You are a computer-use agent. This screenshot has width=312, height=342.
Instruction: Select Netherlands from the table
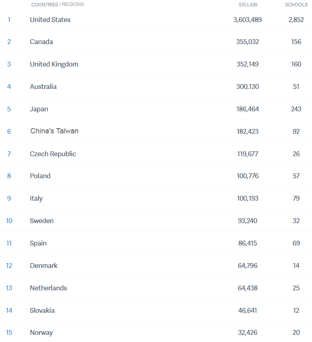click(x=49, y=288)
